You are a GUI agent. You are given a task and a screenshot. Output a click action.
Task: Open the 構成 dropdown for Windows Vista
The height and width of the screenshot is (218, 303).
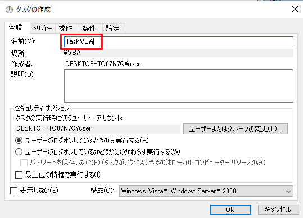(206, 191)
